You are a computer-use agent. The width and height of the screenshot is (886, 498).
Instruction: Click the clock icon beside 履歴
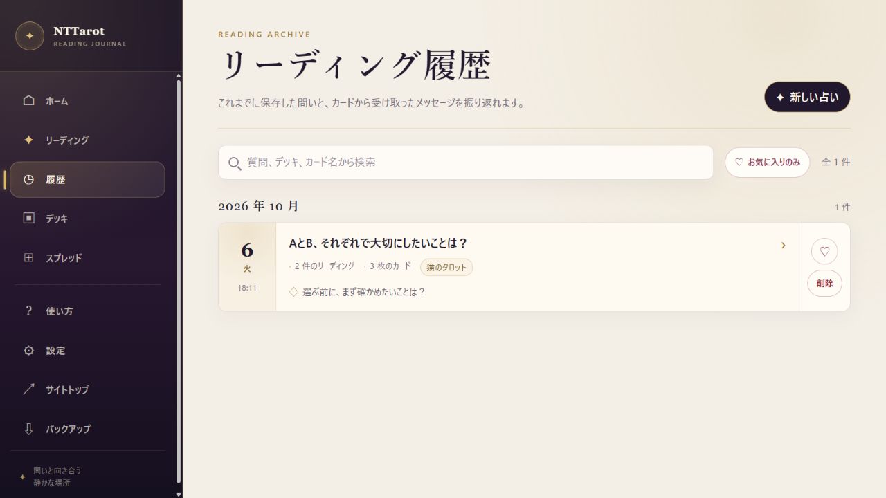[28, 180]
